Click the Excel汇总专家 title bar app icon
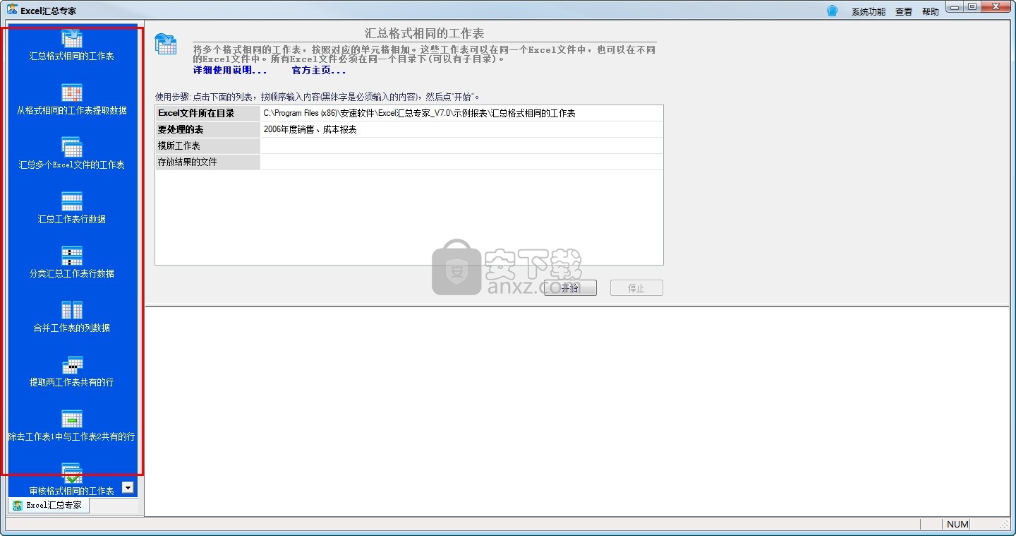 [x=12, y=11]
